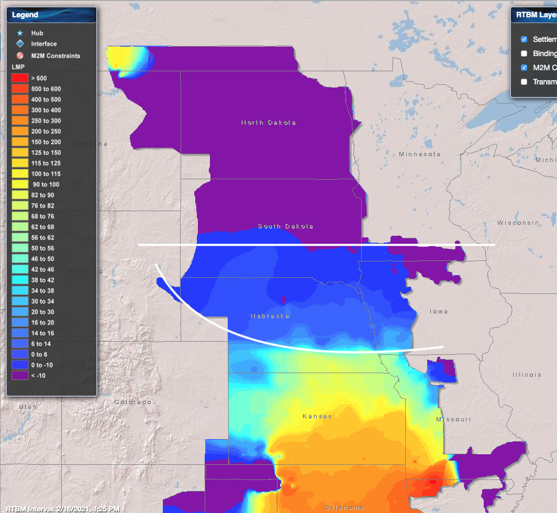Screen dimensions: 557x513
Task: Click the Iowa map label
Action: pos(439,311)
